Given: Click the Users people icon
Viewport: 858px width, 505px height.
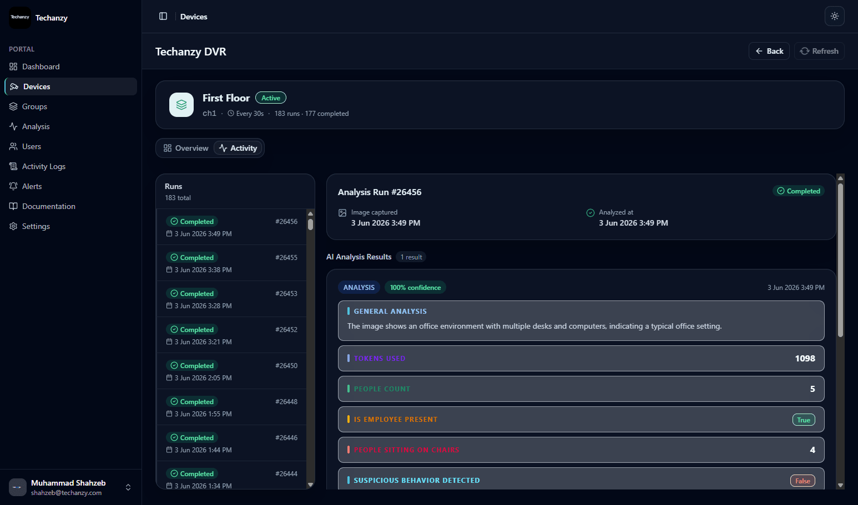Looking at the screenshot, I should click(x=13, y=146).
